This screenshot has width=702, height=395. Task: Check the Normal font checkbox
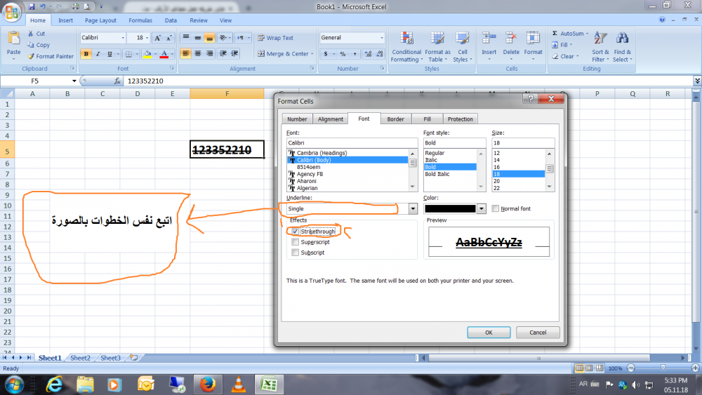(x=495, y=208)
